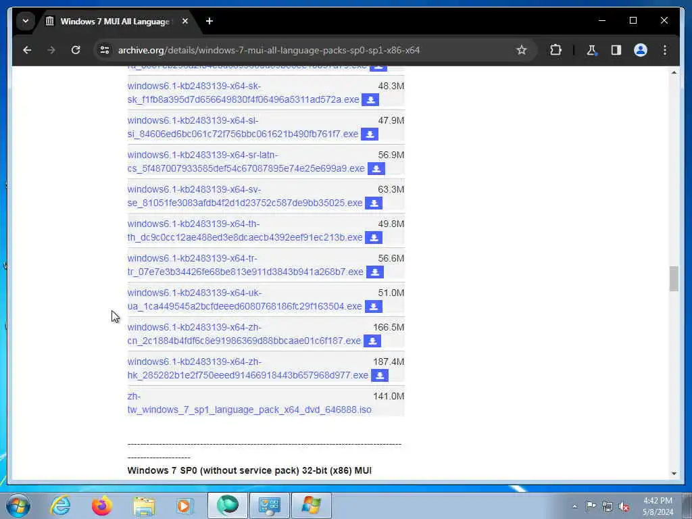The image size is (692, 519).
Task: Open the Windows Start menu
Action: [x=18, y=505]
